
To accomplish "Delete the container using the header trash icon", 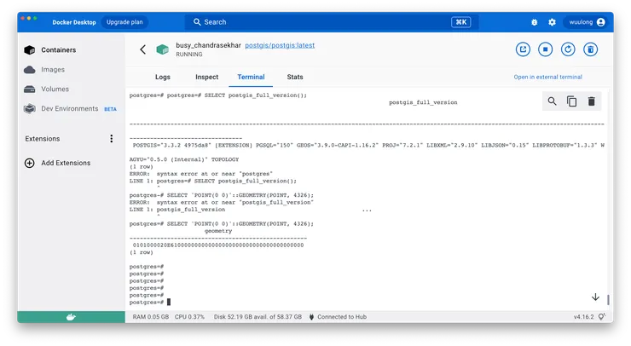I will [x=590, y=49].
